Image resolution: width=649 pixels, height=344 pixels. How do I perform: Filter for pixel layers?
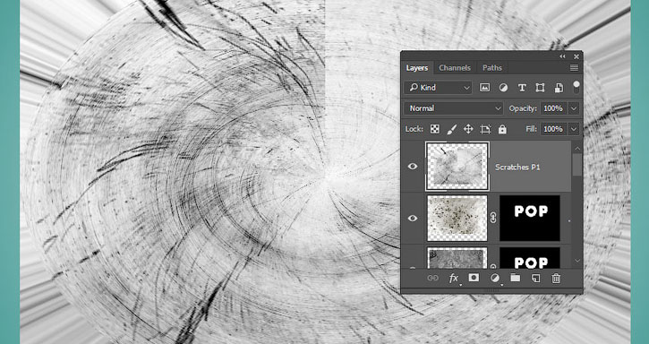[484, 88]
